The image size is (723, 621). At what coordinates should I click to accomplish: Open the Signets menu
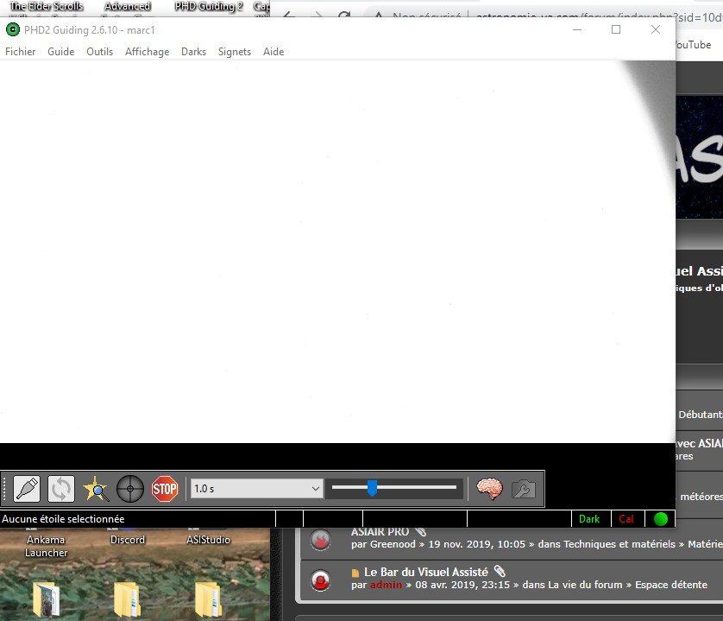pyautogui.click(x=235, y=52)
